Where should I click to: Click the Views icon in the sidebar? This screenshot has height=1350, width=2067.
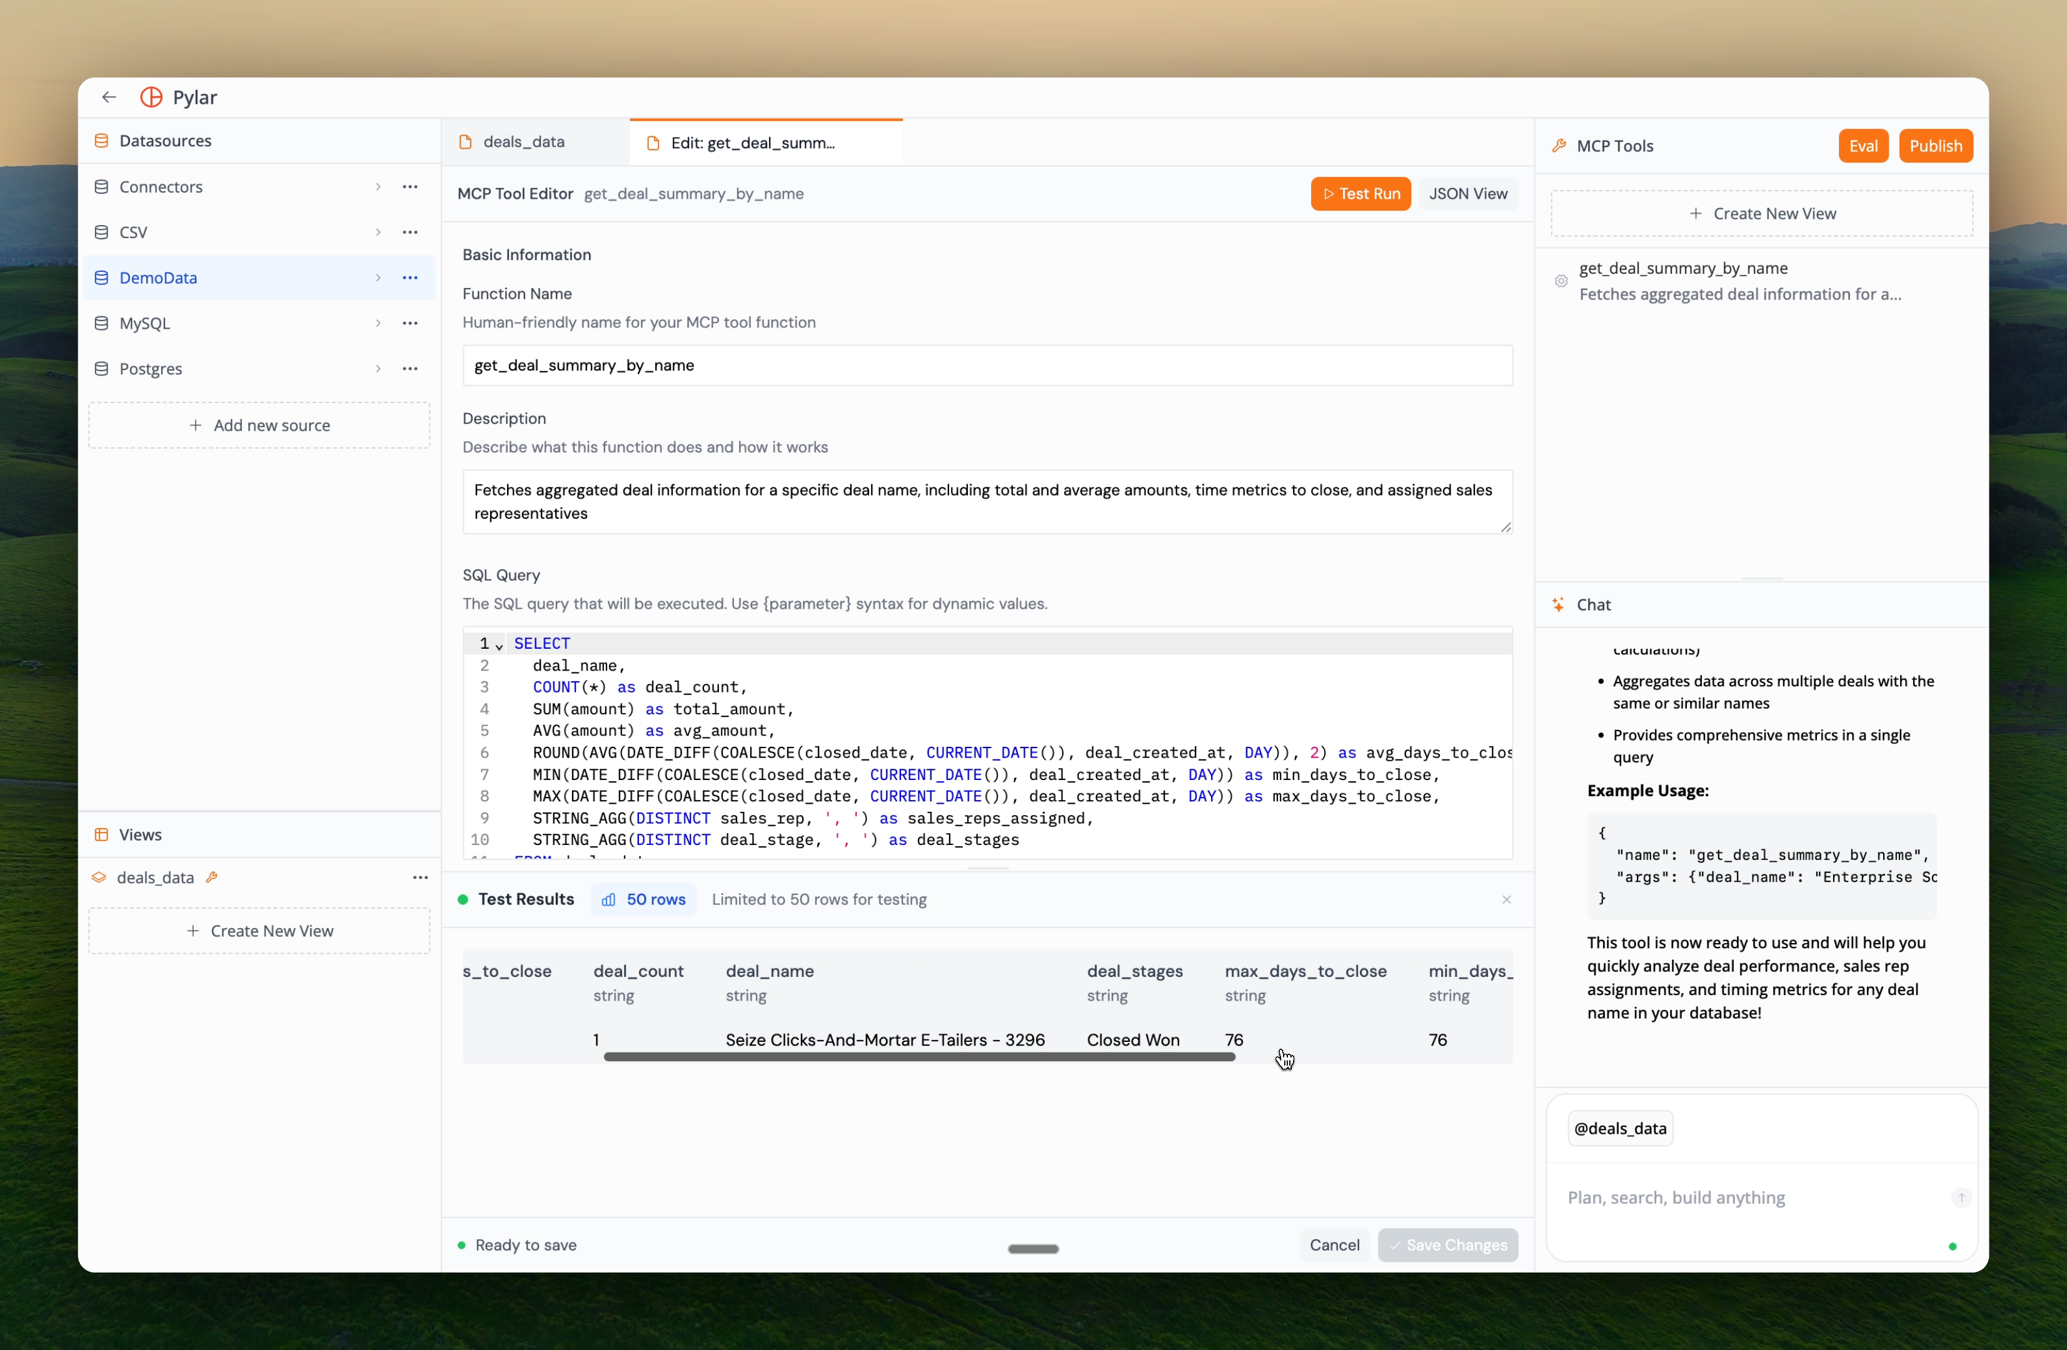(x=100, y=834)
